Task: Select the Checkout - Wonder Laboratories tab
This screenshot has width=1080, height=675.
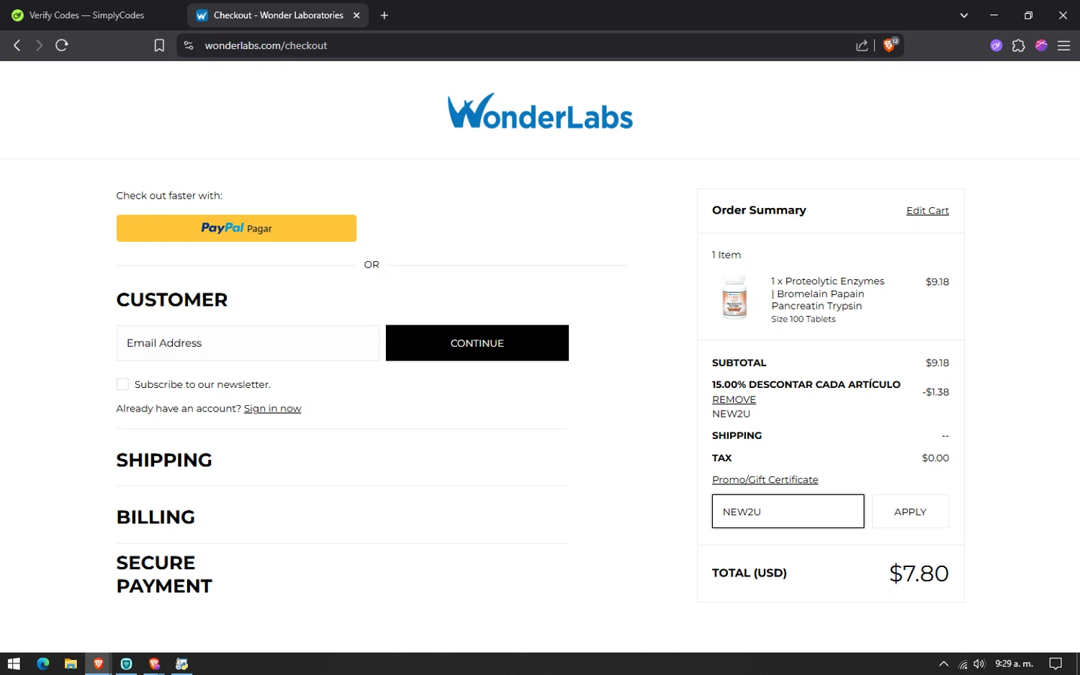Action: (x=278, y=15)
